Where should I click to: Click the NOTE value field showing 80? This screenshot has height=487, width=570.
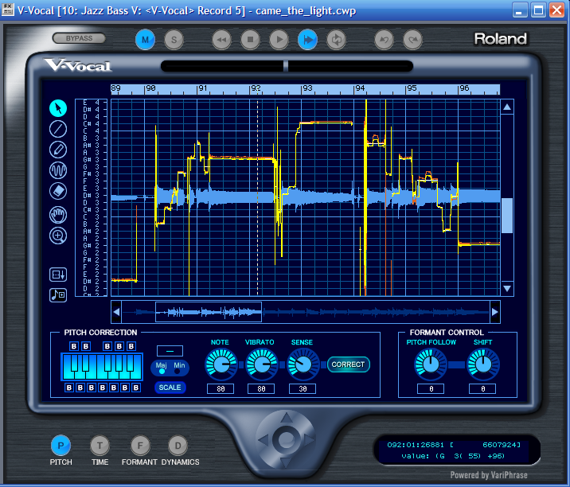(x=221, y=389)
